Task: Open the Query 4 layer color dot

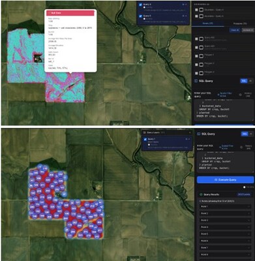Action: pyautogui.click(x=144, y=7)
